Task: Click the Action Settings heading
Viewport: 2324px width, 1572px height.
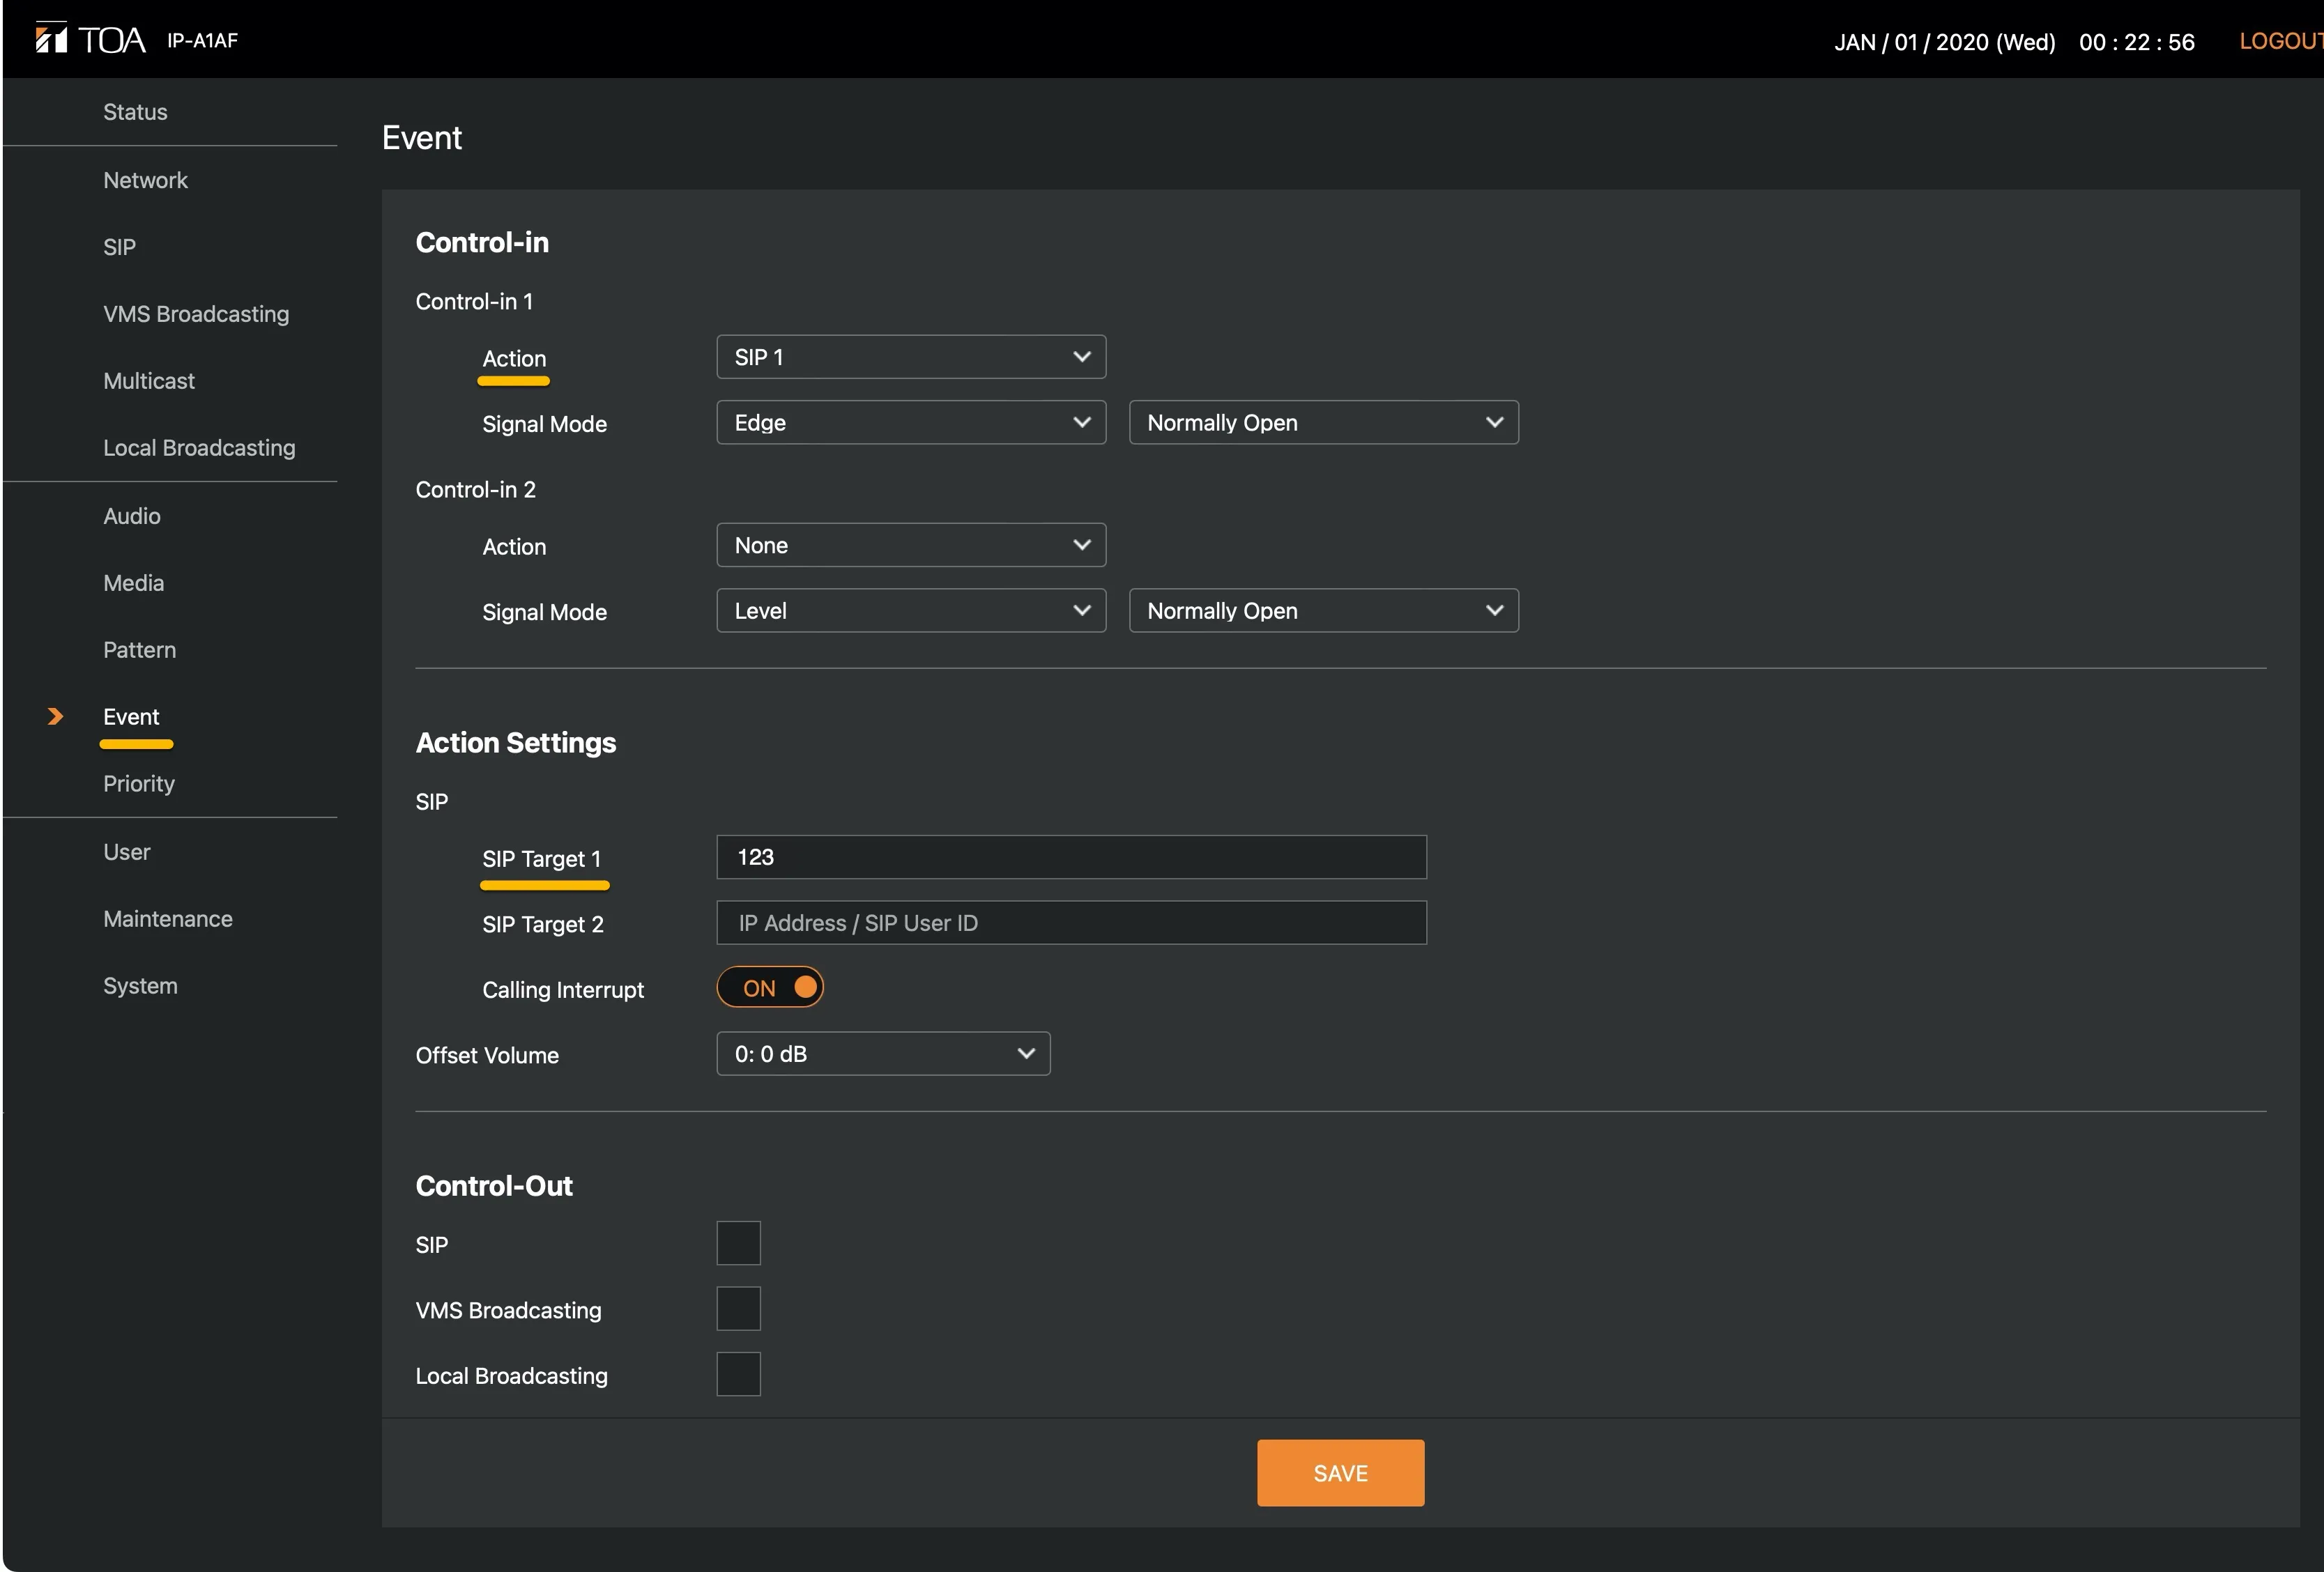Action: pyautogui.click(x=516, y=743)
